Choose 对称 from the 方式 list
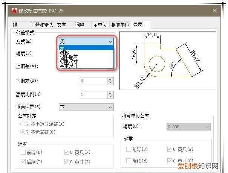The width and height of the screenshot is (228, 173). (86, 52)
